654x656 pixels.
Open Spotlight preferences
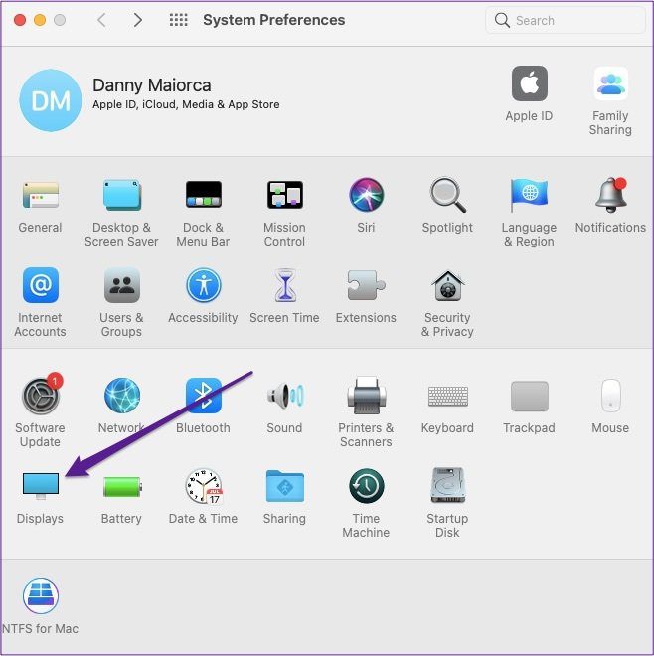point(447,195)
